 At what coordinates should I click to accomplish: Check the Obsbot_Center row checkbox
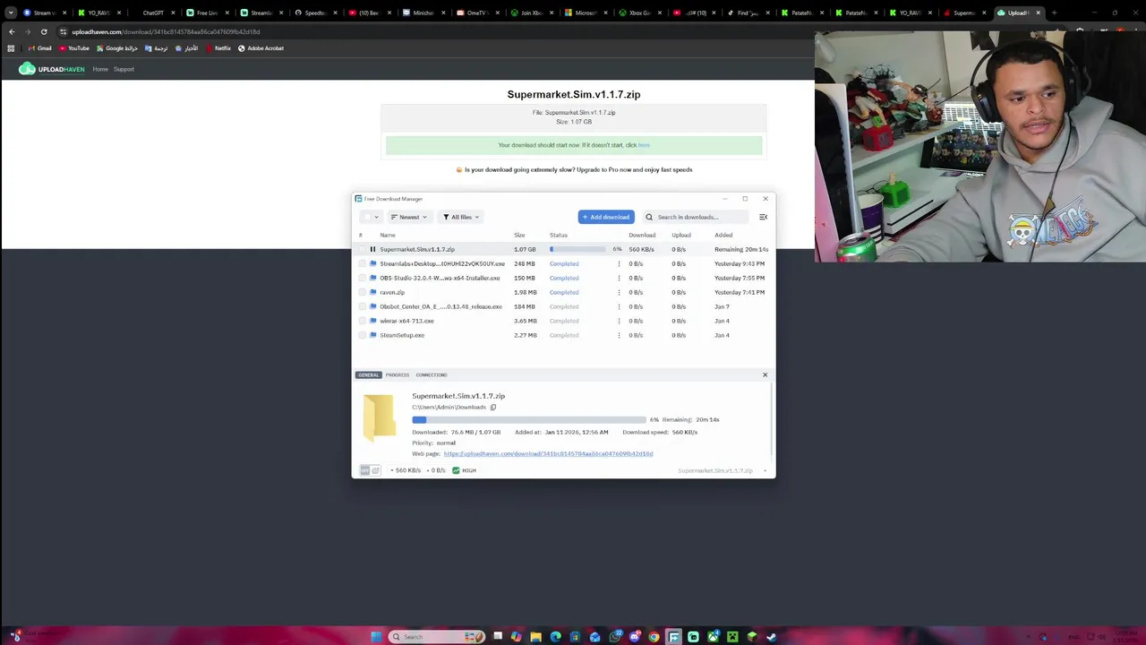pos(362,306)
